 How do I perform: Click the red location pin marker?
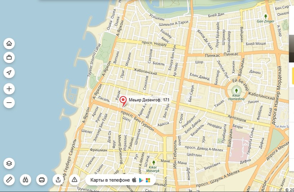click(x=123, y=100)
